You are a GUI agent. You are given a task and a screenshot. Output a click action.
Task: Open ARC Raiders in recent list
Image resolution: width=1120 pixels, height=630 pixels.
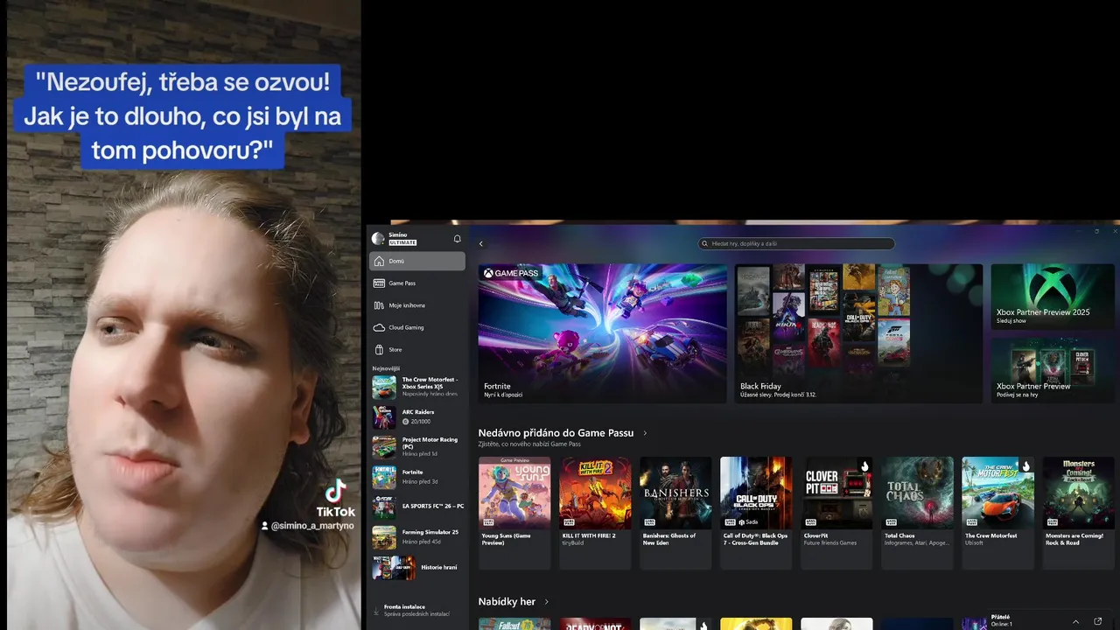tap(418, 416)
